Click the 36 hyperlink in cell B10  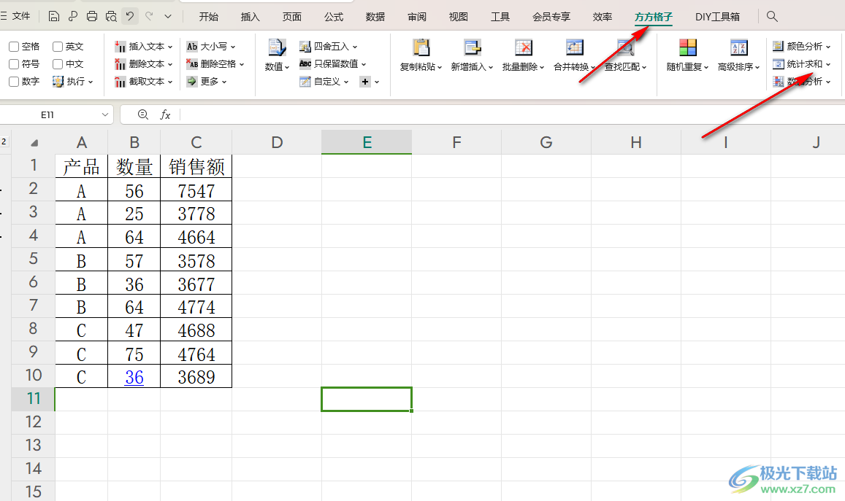tap(134, 377)
